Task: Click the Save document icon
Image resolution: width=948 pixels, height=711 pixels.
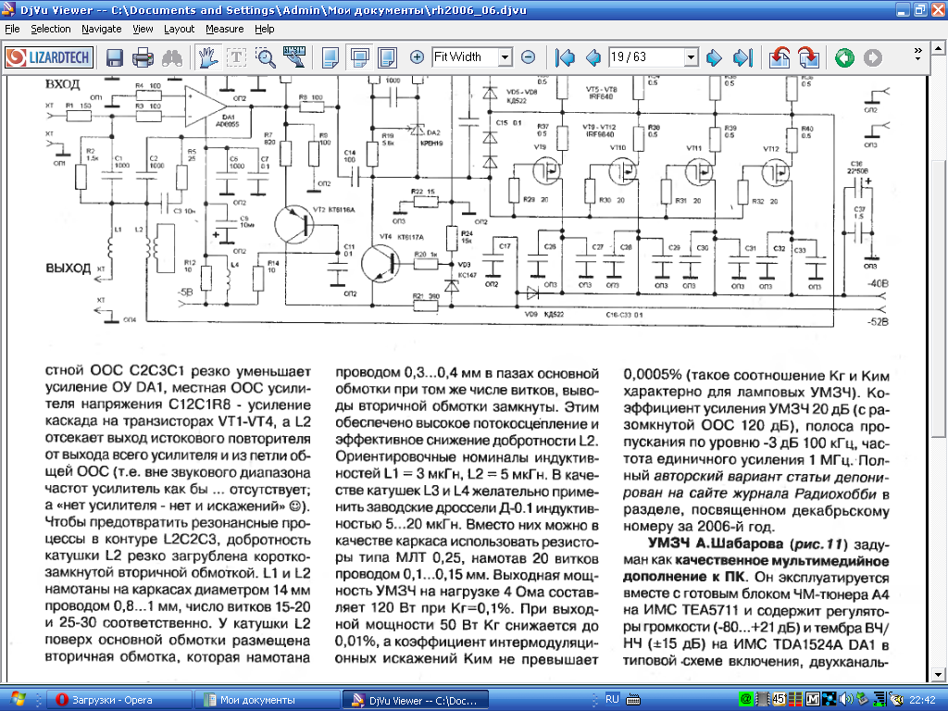Action: [x=115, y=57]
